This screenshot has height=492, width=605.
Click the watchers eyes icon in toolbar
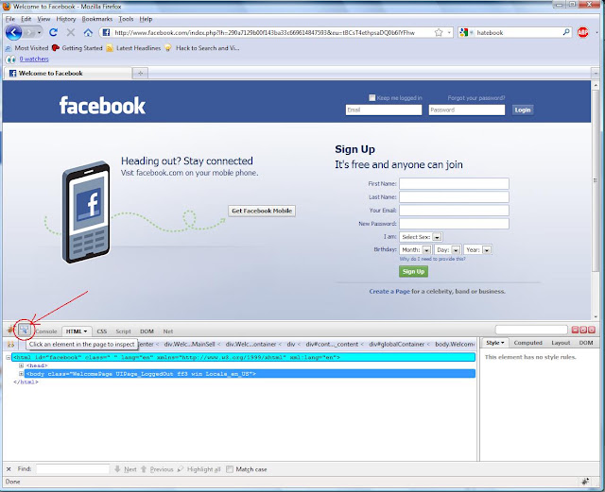pyautogui.click(x=10, y=59)
